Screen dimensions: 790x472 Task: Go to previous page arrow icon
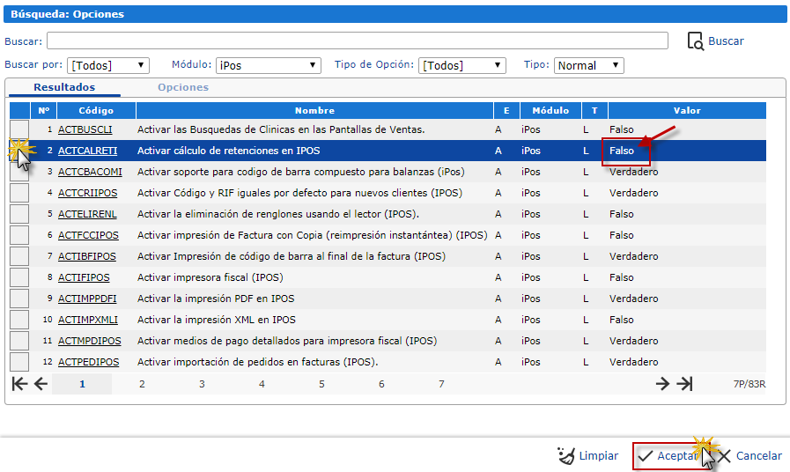41,384
